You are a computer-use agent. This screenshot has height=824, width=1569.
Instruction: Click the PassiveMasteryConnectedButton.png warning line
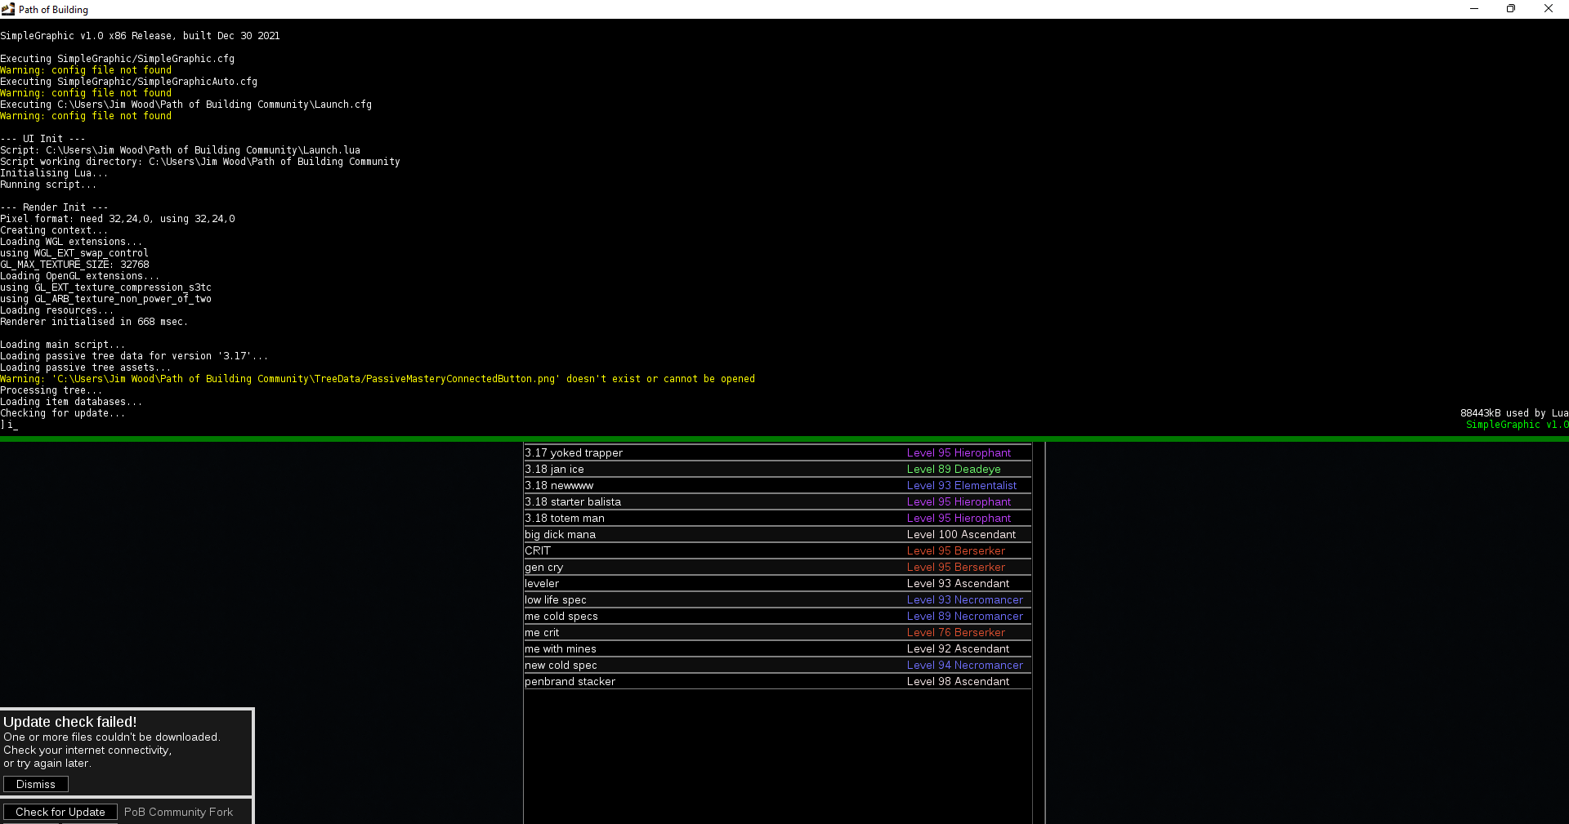tap(378, 379)
